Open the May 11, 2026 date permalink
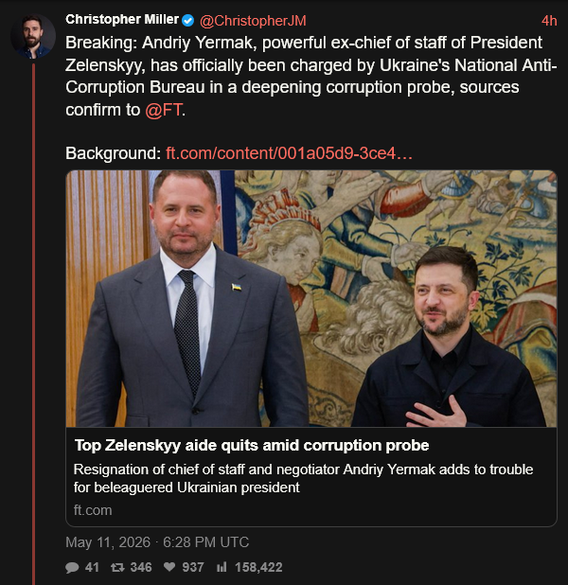The height and width of the screenshot is (585, 568). click(157, 542)
